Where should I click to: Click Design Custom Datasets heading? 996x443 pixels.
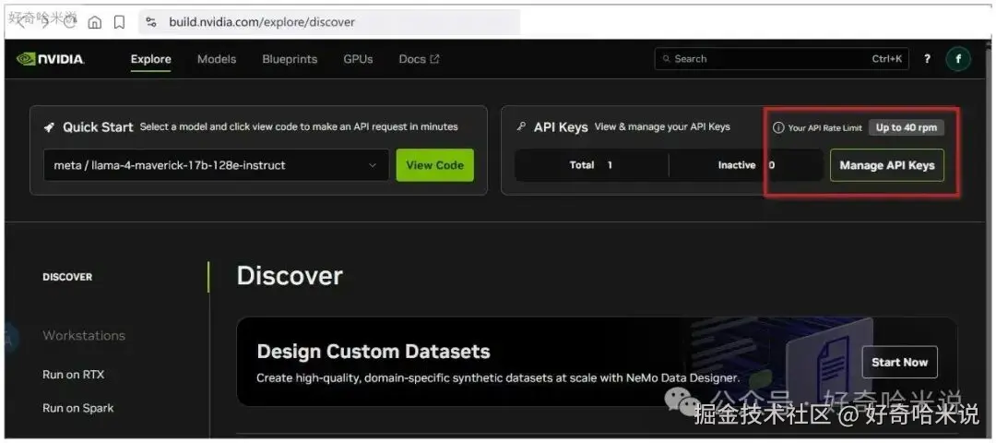pos(373,352)
